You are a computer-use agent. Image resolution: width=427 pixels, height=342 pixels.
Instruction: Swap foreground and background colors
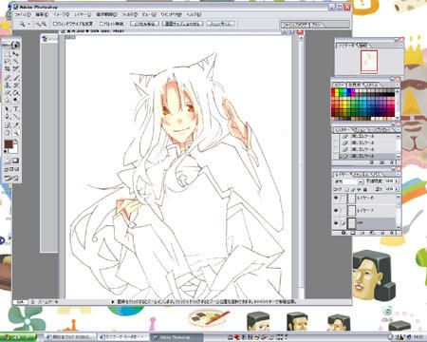(x=16, y=142)
